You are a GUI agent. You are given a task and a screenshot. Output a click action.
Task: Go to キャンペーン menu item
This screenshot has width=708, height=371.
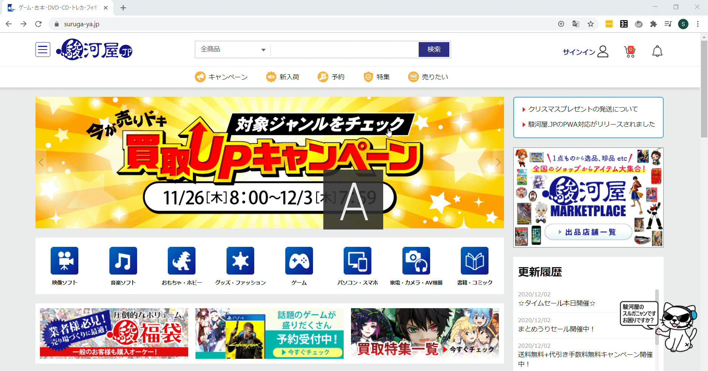tap(221, 77)
